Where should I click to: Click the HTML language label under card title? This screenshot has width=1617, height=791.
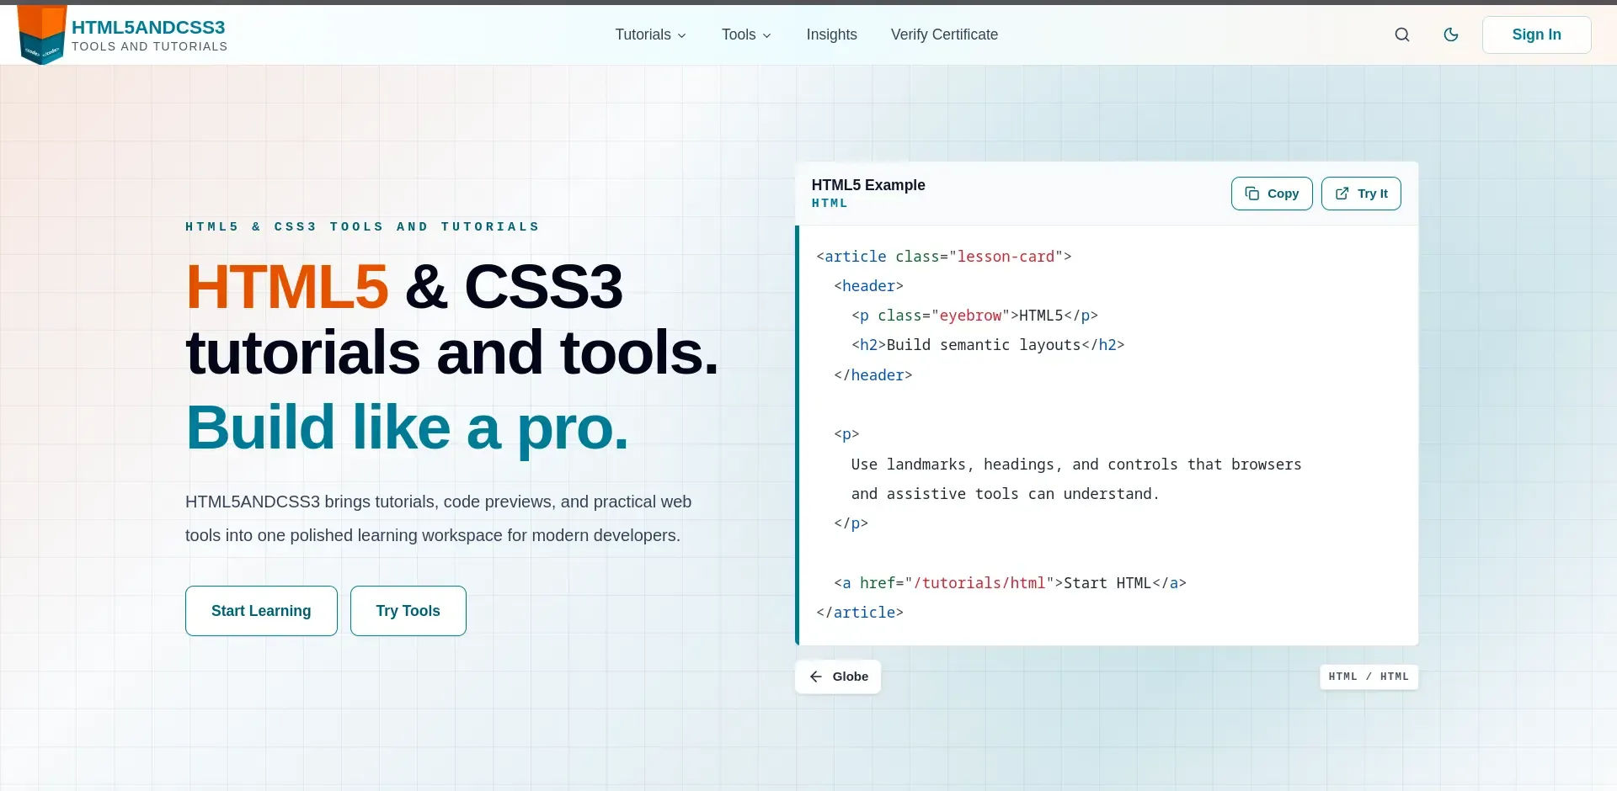pos(830,203)
